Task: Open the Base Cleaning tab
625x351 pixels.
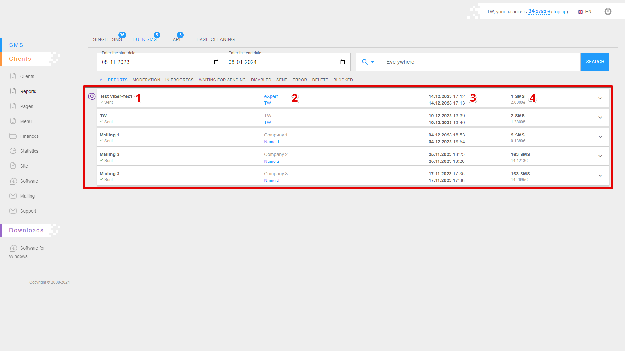Action: [215, 39]
